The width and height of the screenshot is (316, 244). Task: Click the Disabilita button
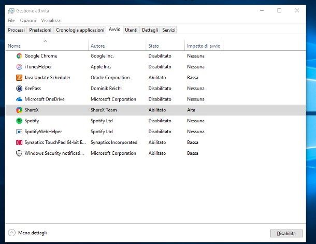click(286, 233)
